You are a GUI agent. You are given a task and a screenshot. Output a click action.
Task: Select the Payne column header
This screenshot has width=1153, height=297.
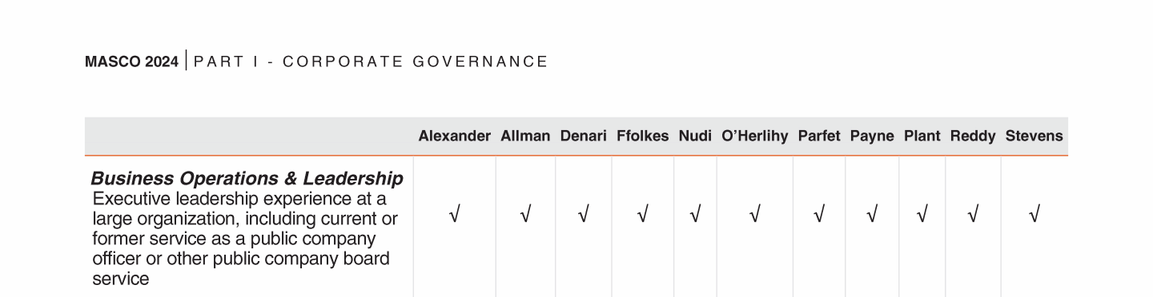(x=872, y=137)
